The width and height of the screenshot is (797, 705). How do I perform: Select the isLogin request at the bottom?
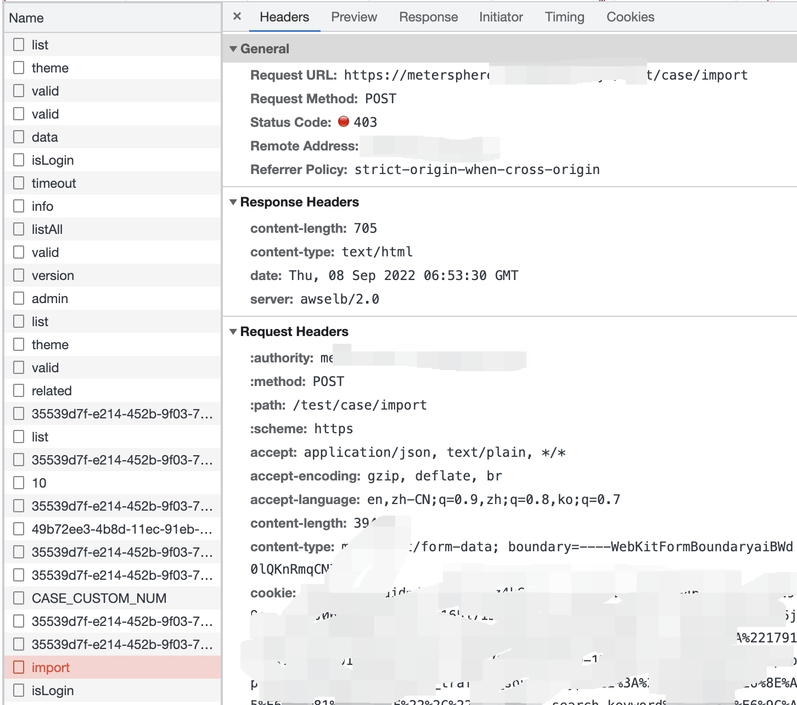pos(52,690)
